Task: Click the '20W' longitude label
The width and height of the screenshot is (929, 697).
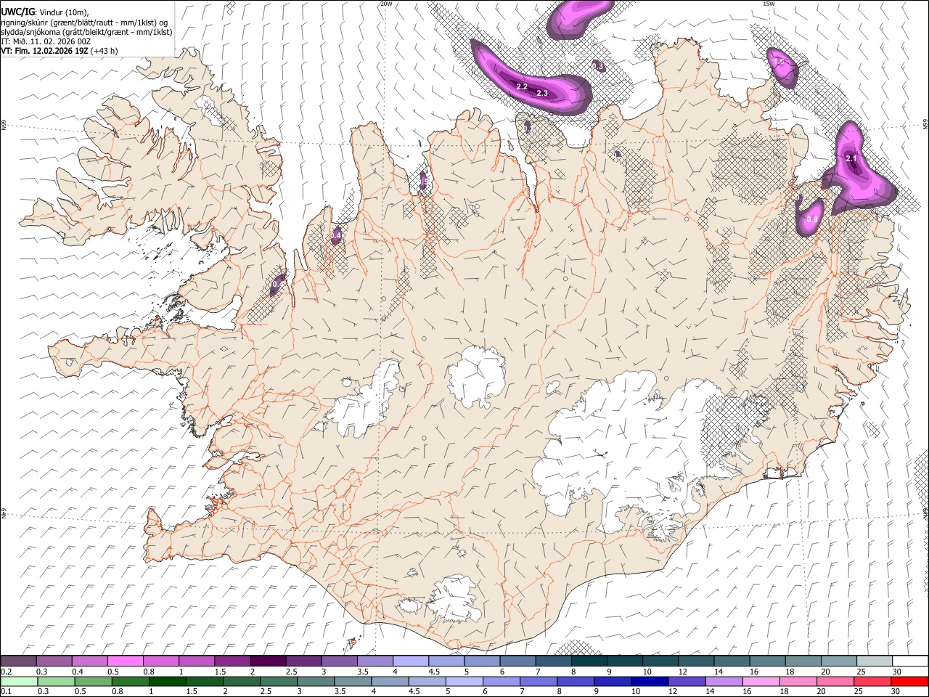Action: tap(386, 4)
